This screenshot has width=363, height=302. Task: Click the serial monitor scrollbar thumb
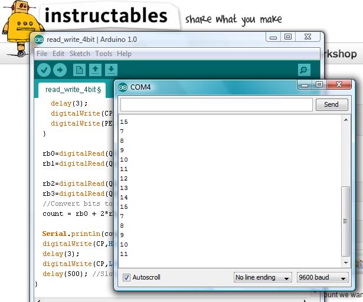tap(345, 221)
